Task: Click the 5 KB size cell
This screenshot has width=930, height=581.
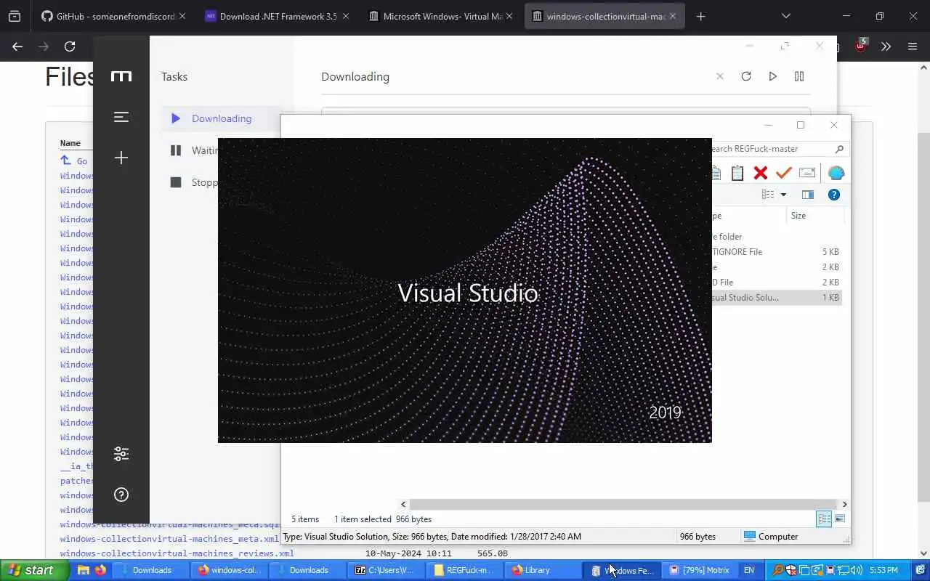Action: pos(830,251)
